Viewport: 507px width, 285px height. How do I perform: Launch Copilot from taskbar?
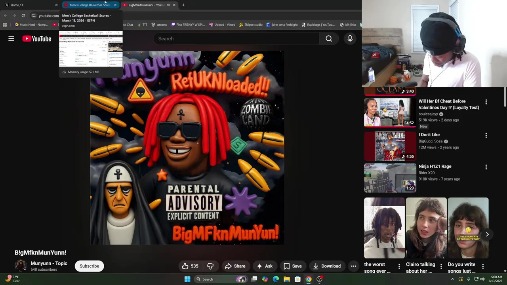(265, 279)
